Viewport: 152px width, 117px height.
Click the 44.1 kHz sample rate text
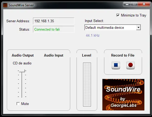(93, 35)
